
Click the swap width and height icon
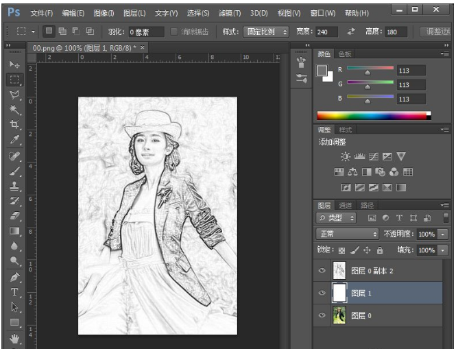pyautogui.click(x=351, y=32)
